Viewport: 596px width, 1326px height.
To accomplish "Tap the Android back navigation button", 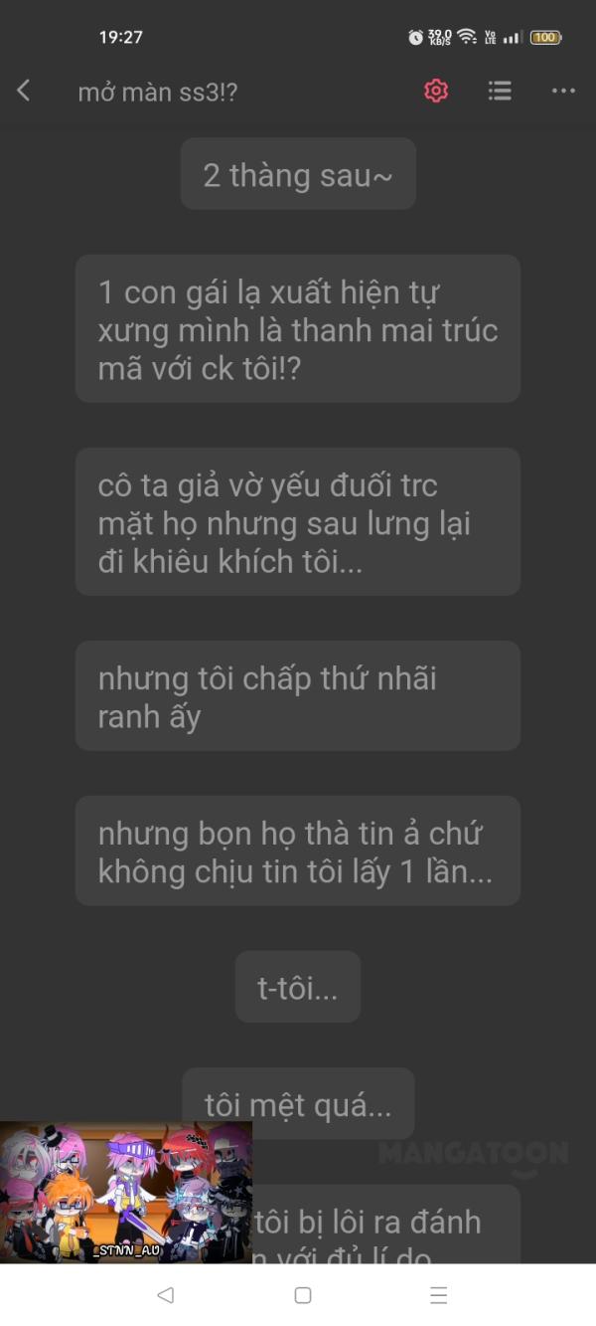I will point(166,1295).
